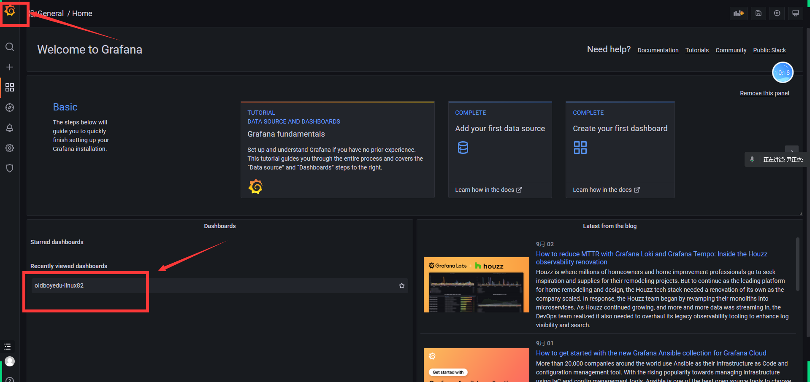This screenshot has width=810, height=382.
Task: Open the Grafana Ansible collection blog title
Action: [x=651, y=353]
